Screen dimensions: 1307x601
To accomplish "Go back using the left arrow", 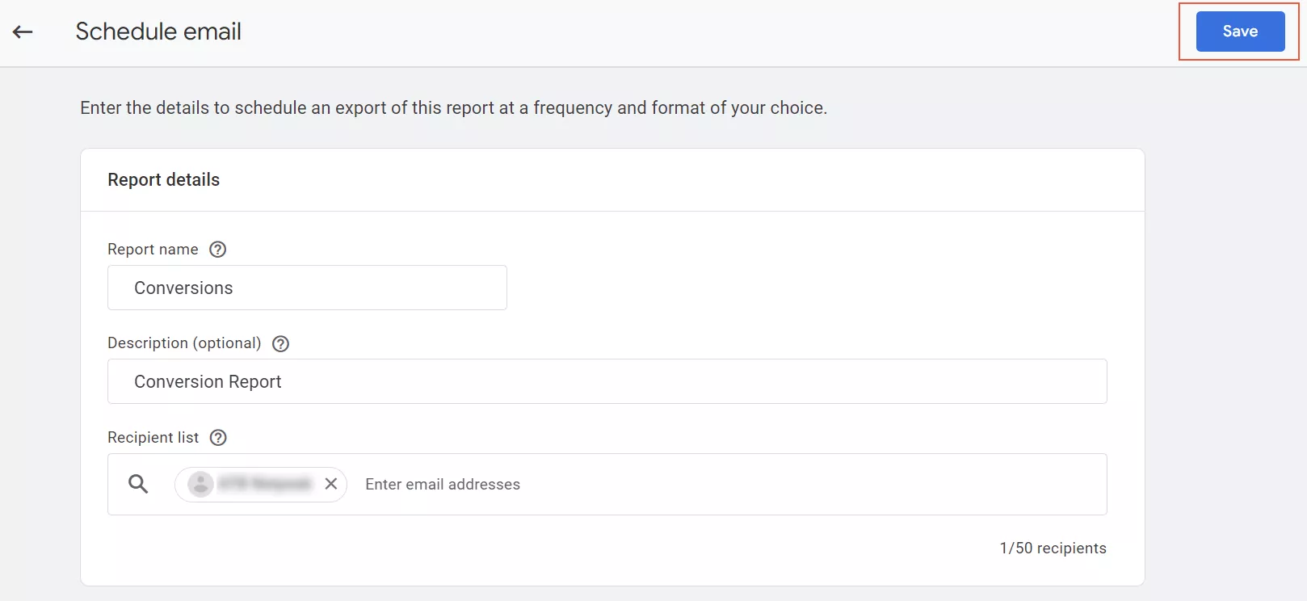I will click(23, 32).
